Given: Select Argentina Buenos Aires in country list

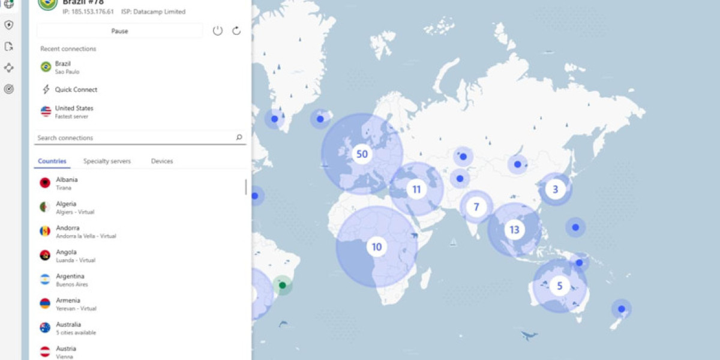Looking at the screenshot, I should click(70, 280).
